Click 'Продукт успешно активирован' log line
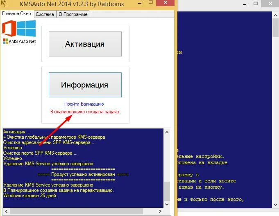The width and height of the screenshot is (279, 216). (83, 174)
